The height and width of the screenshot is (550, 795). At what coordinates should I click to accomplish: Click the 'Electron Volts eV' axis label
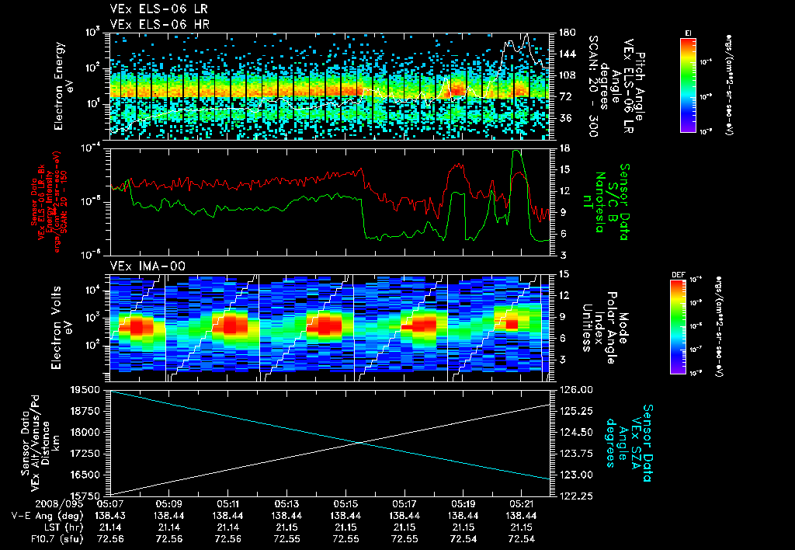tap(62, 328)
